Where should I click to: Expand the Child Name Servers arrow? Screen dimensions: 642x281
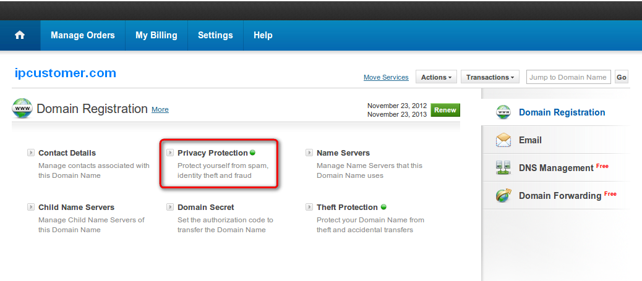point(31,207)
